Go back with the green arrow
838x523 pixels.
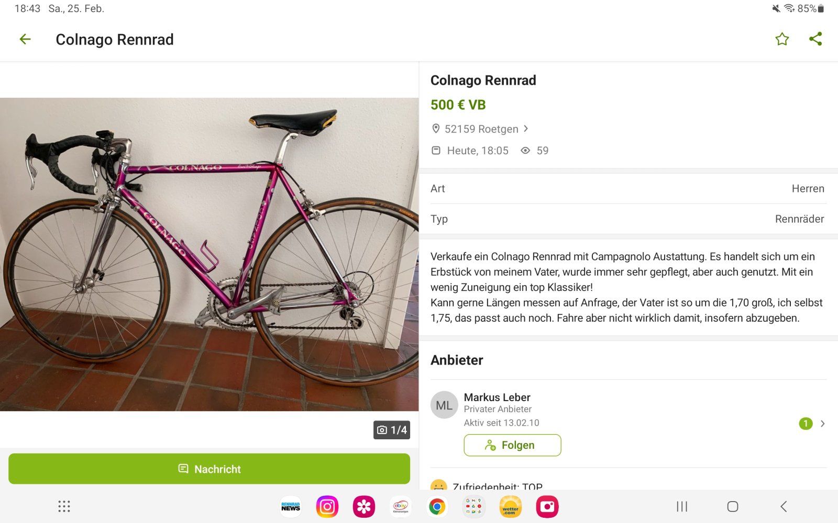point(25,39)
